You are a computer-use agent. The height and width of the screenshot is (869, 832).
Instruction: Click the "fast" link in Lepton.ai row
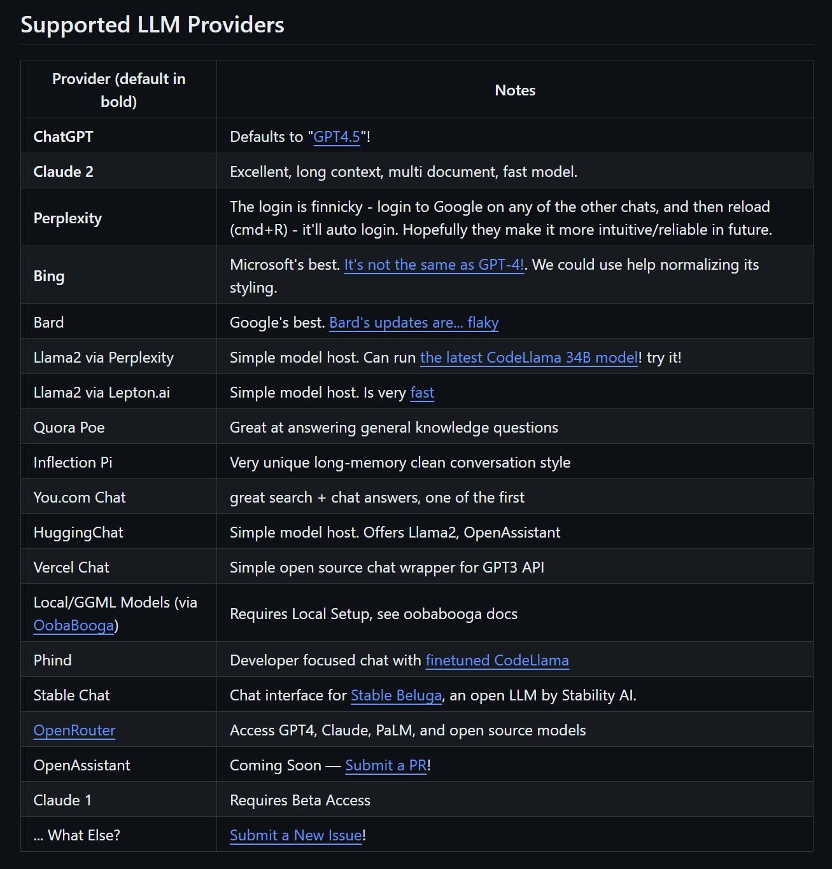click(x=422, y=393)
